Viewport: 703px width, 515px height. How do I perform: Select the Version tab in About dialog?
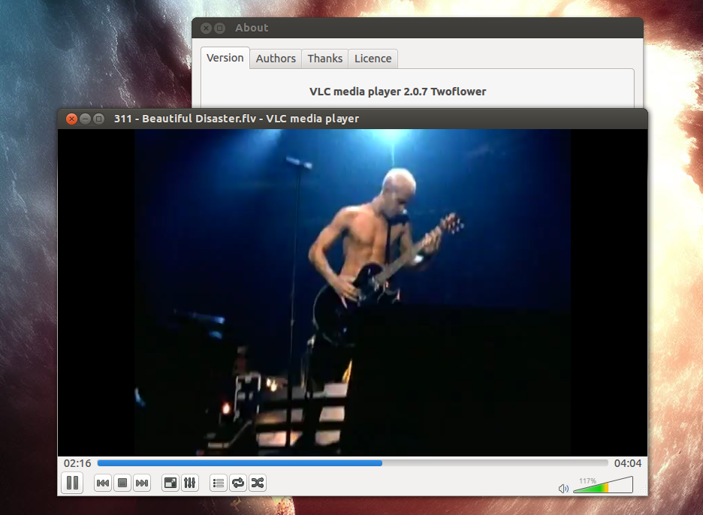point(225,58)
